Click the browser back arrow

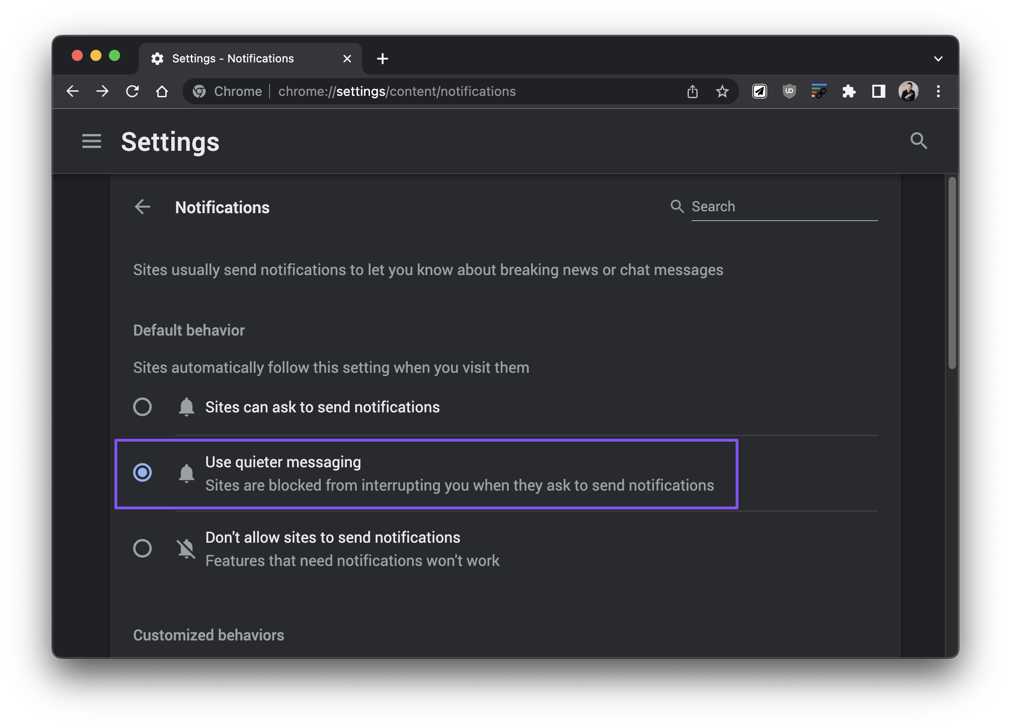(x=73, y=91)
